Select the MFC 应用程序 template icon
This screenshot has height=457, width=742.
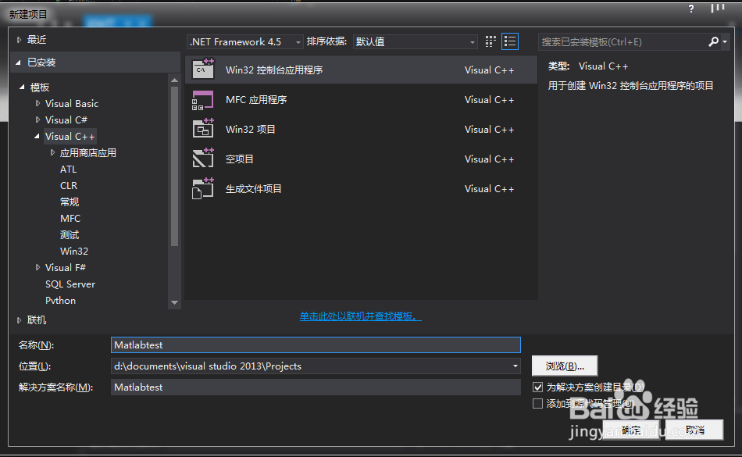click(x=202, y=99)
